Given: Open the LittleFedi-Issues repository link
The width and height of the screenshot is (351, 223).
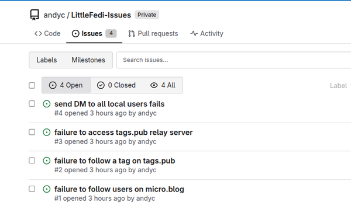Looking at the screenshot, I should click(x=101, y=15).
